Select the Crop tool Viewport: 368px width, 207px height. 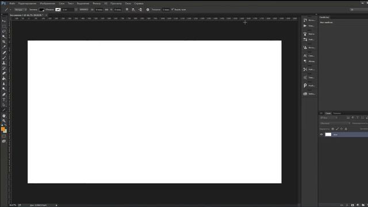[4, 42]
